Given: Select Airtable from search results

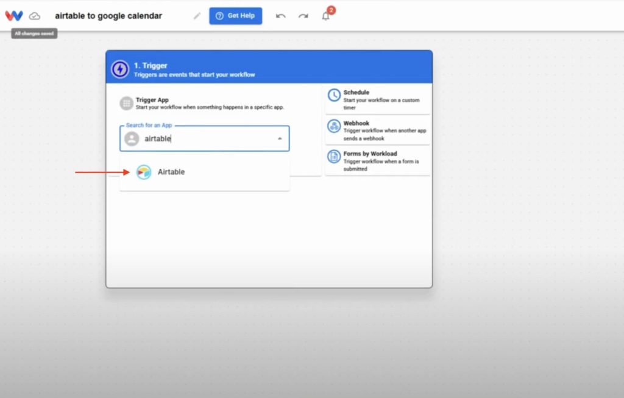Looking at the screenshot, I should [205, 172].
